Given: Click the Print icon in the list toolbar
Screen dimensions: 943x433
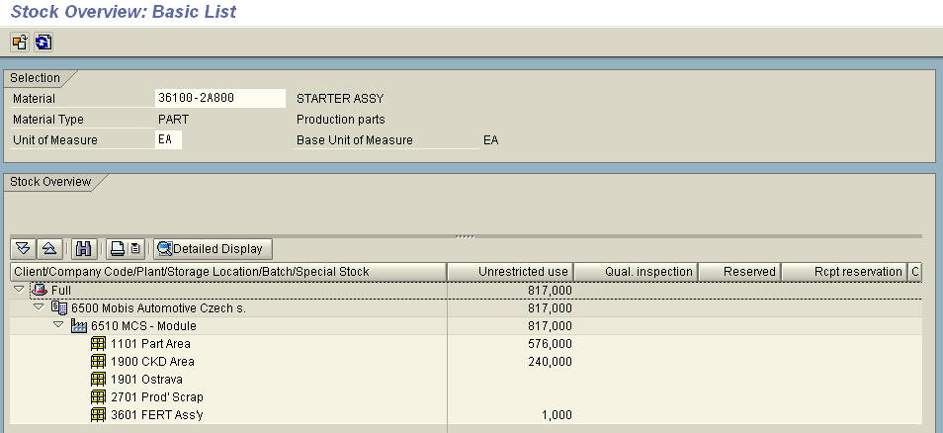Looking at the screenshot, I should (117, 249).
